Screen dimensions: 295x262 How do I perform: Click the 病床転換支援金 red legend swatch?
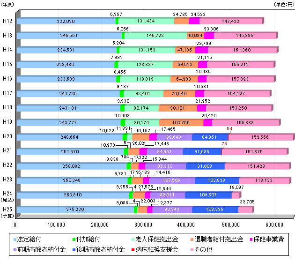click(133, 250)
